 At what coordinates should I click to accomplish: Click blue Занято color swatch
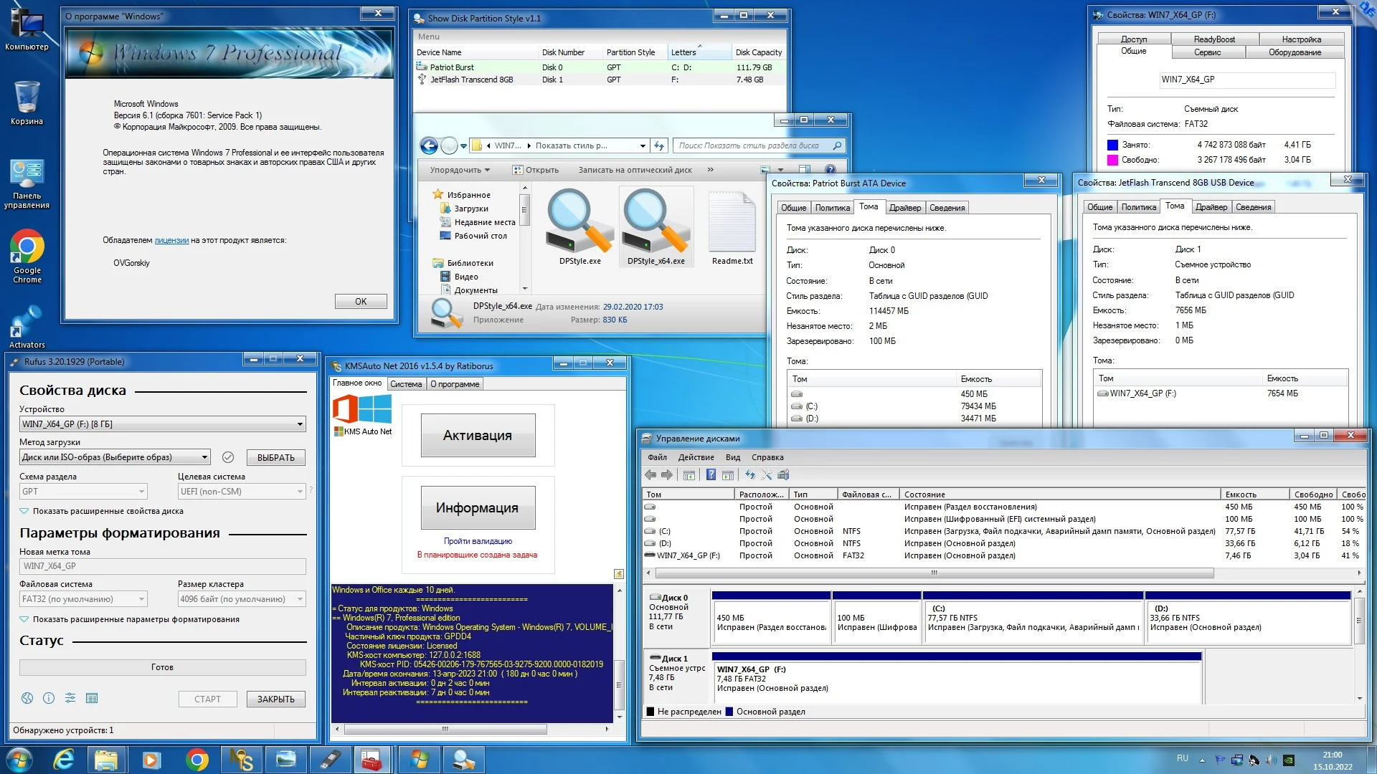(x=1112, y=145)
